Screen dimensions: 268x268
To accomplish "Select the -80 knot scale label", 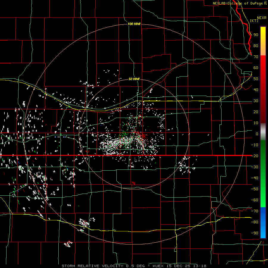I will (x=255, y=222).
